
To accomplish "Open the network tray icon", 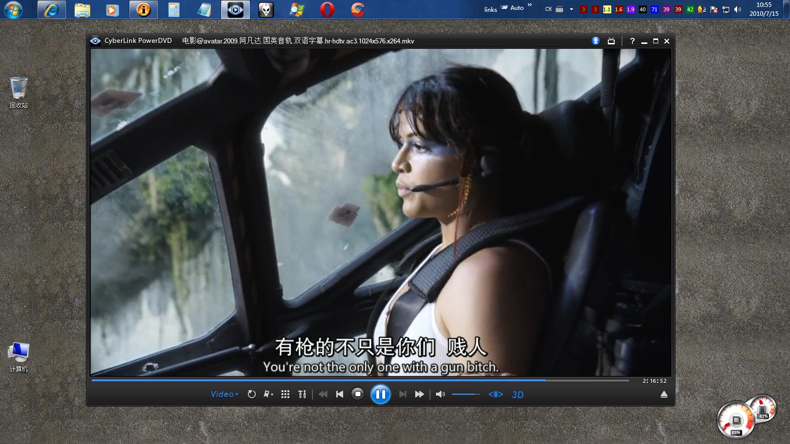I will click(726, 9).
